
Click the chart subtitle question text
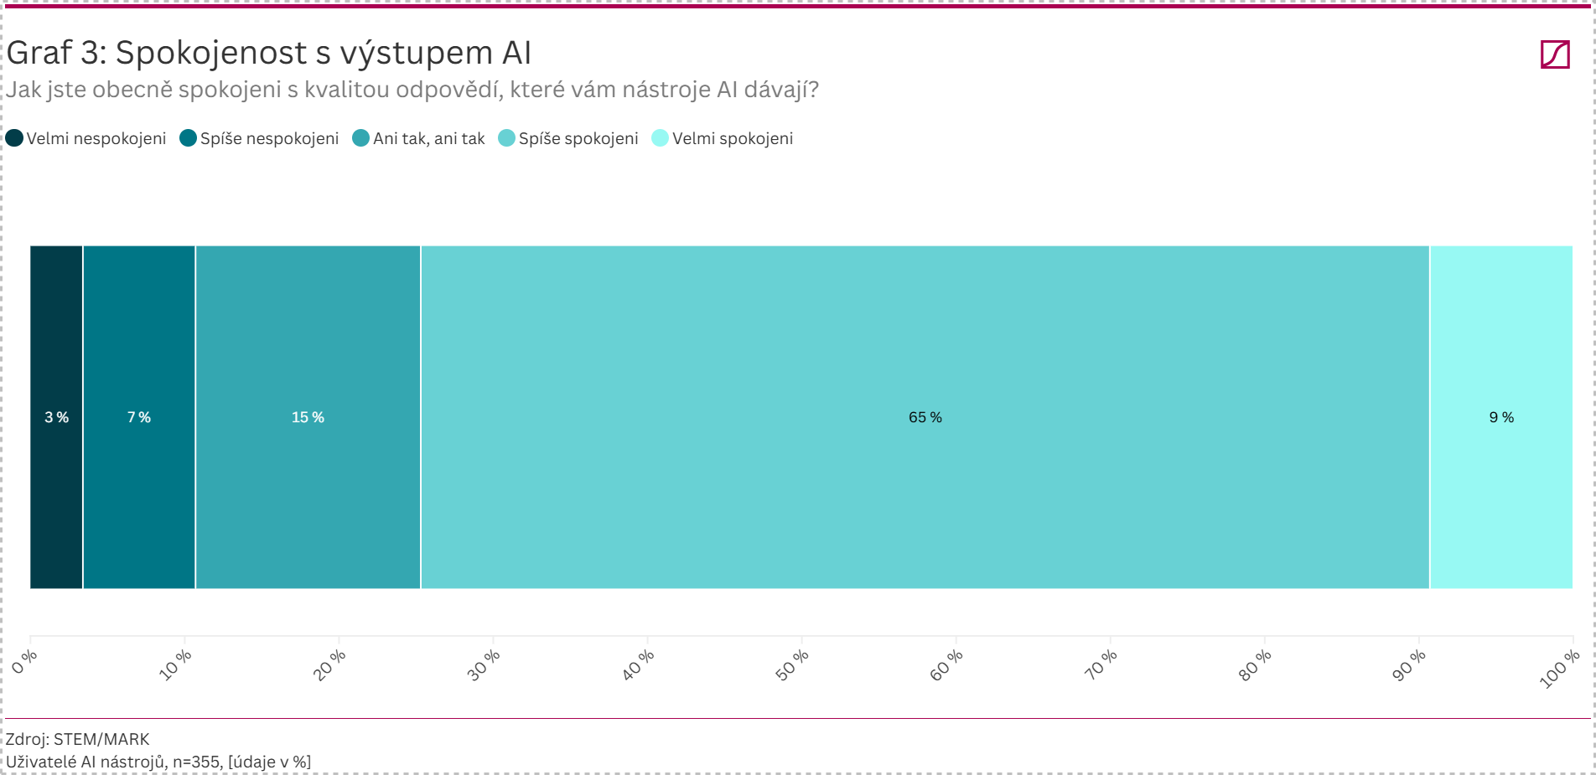tap(412, 90)
